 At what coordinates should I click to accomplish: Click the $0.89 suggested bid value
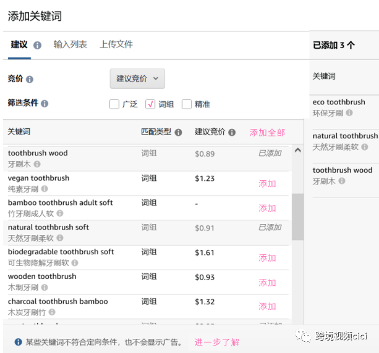pyautogui.click(x=205, y=154)
